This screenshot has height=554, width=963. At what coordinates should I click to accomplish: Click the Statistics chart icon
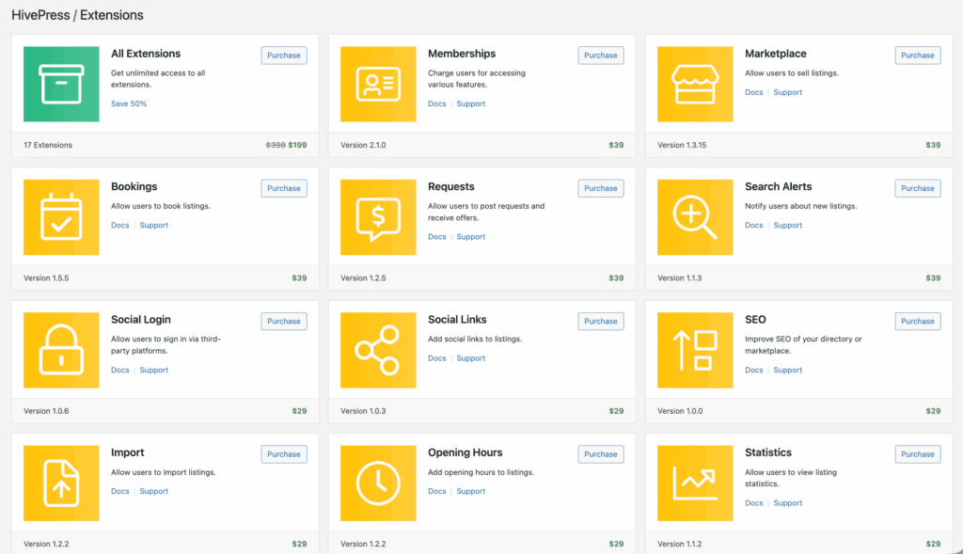(695, 483)
